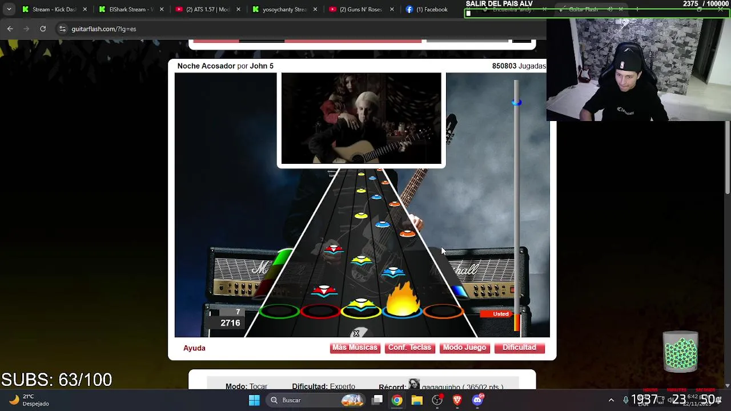Open Task View on the taskbar
Viewport: 731px width, 411px height.
click(377, 400)
